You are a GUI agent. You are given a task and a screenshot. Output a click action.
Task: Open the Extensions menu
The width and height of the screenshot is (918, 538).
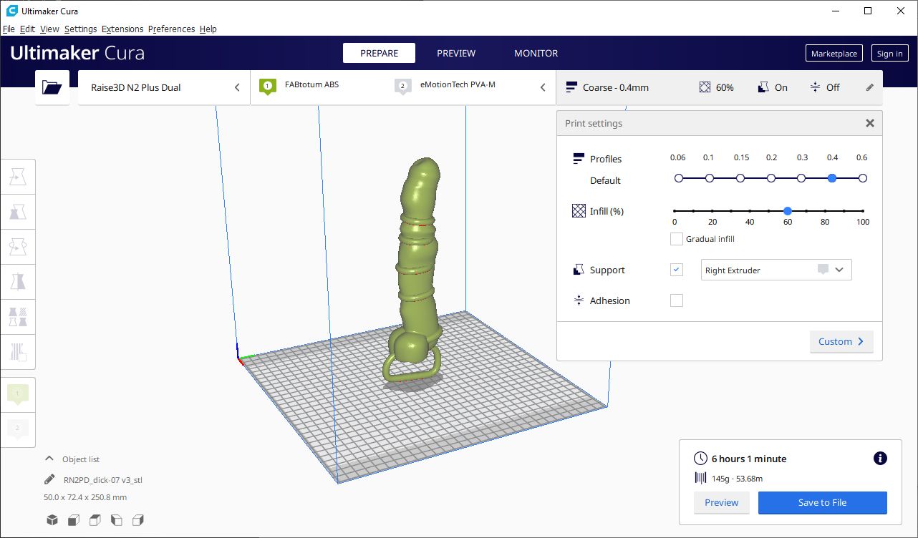(x=122, y=29)
